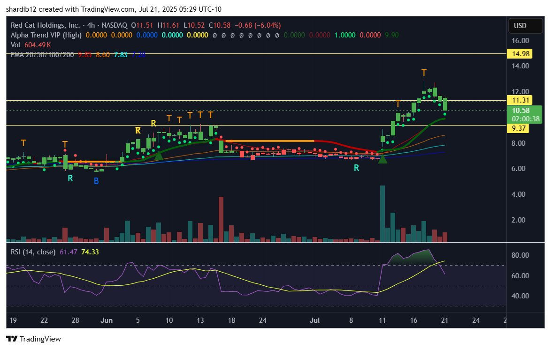The image size is (551, 349).
Task: Click the cyan R marker below May 28 candles
Action: point(70,178)
